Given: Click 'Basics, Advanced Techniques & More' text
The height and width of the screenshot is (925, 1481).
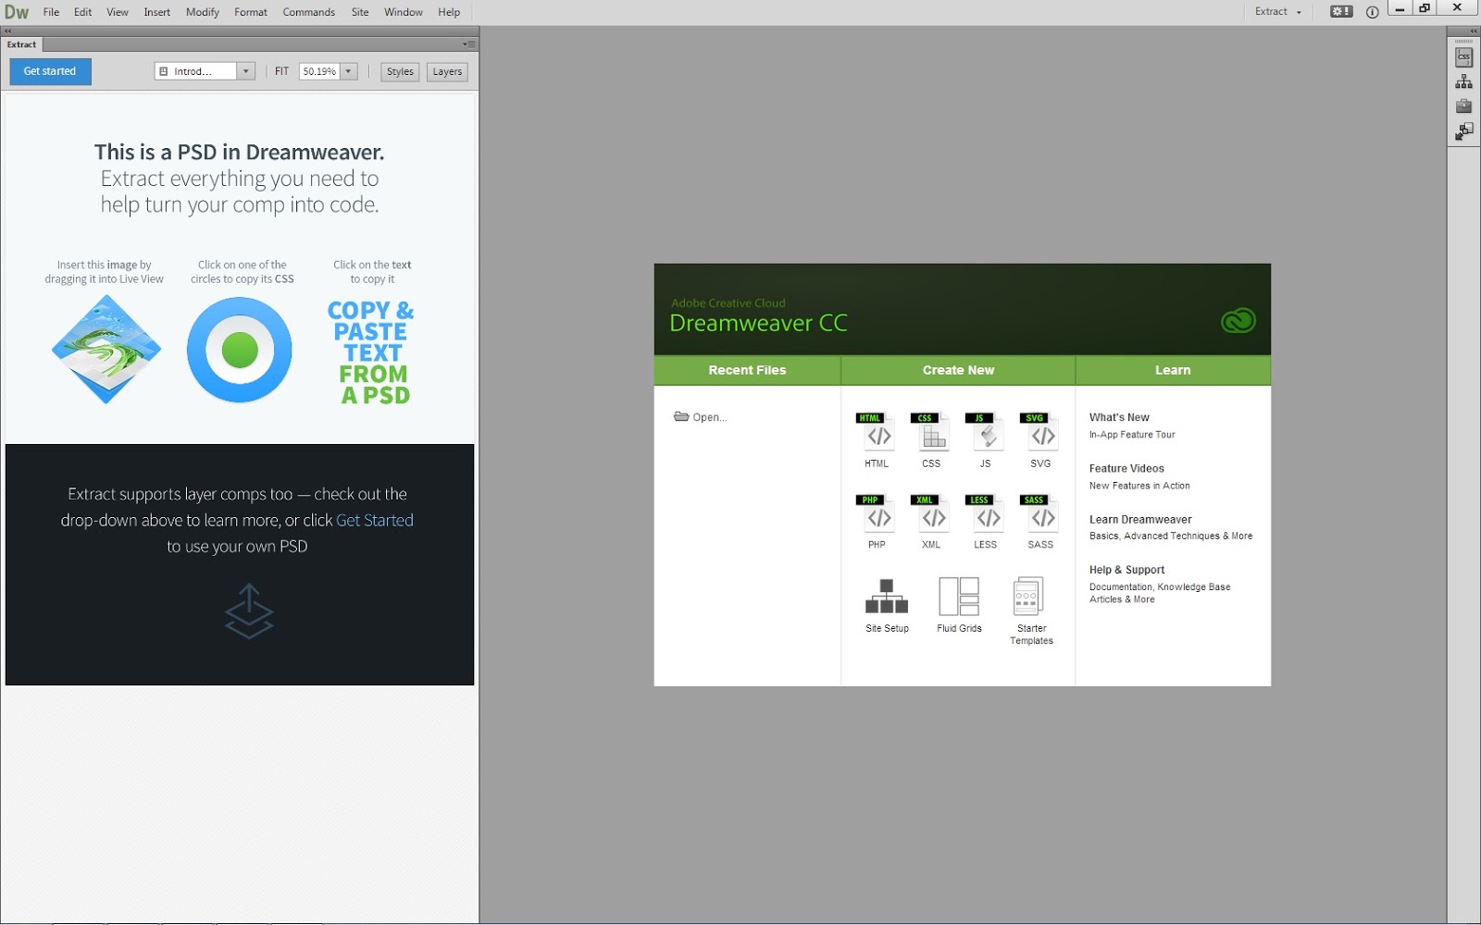Looking at the screenshot, I should (x=1171, y=536).
